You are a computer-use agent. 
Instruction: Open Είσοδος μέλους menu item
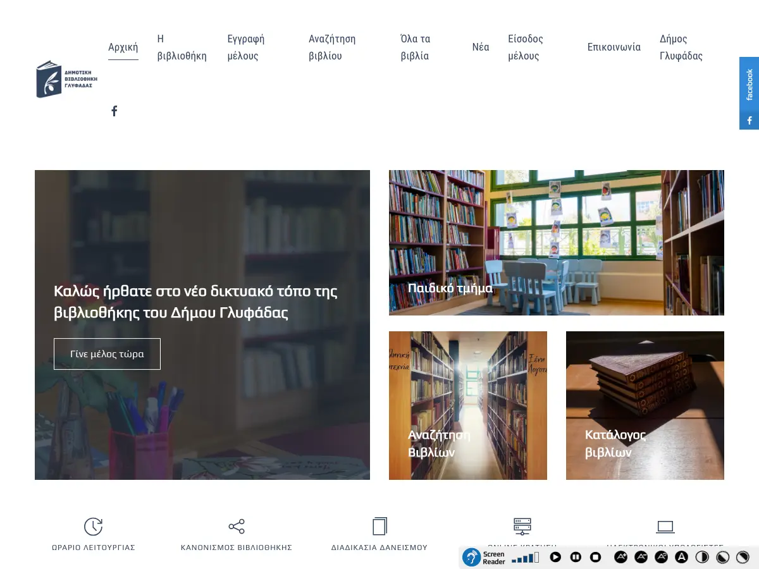[526, 47]
